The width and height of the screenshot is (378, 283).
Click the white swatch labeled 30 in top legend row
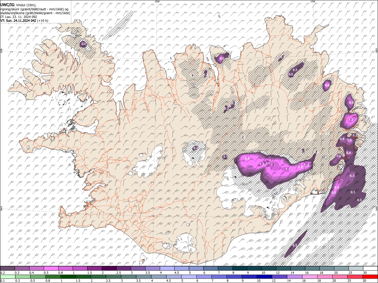click(x=370, y=269)
